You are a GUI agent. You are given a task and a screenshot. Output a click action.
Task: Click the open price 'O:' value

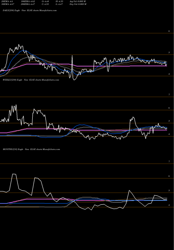[45, 1]
